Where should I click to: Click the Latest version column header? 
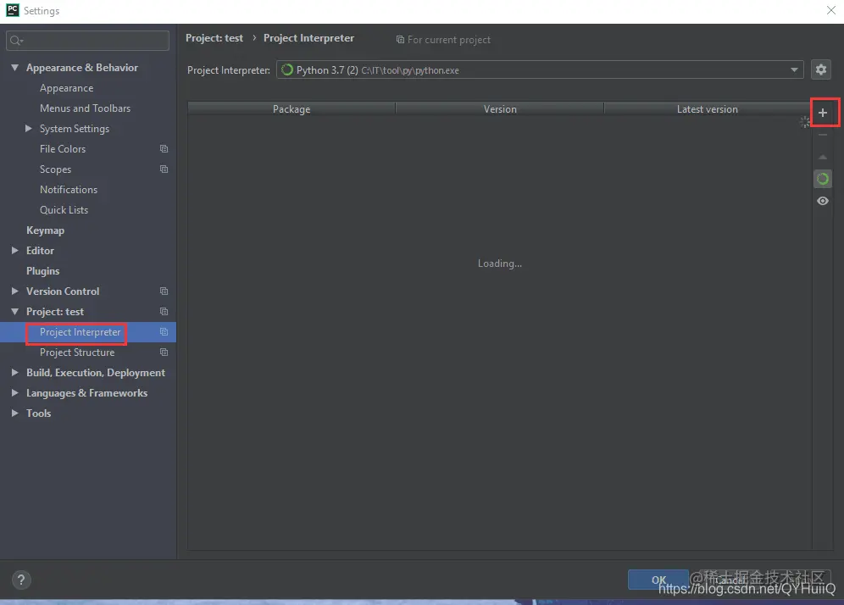pos(707,108)
